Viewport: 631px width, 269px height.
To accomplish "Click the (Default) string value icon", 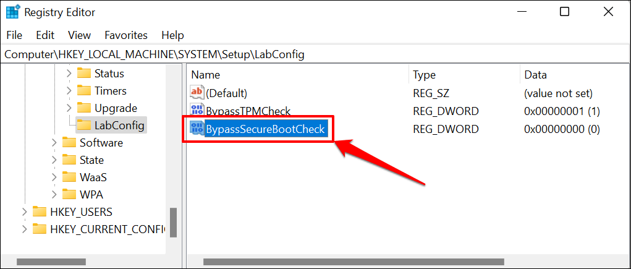I will coord(197,93).
